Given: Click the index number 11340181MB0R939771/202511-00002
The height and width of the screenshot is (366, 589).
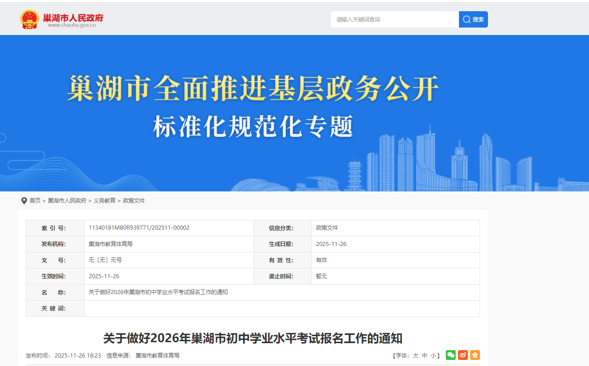Looking at the screenshot, I should pos(139,228).
